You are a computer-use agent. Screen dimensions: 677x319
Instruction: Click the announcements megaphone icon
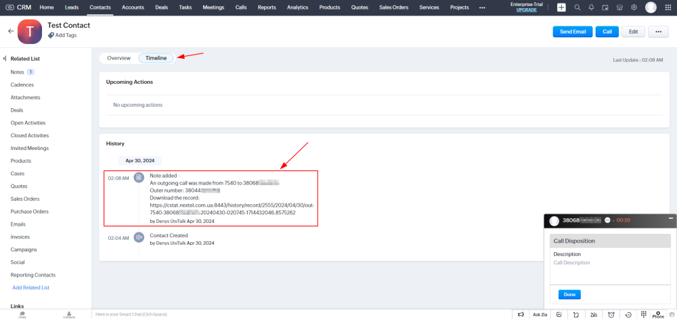point(521,314)
